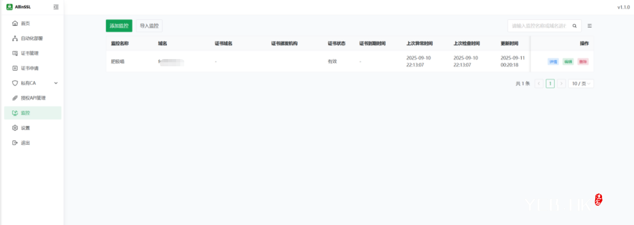Click the AllinSSL logo icon
Image resolution: width=634 pixels, height=225 pixels.
point(9,7)
